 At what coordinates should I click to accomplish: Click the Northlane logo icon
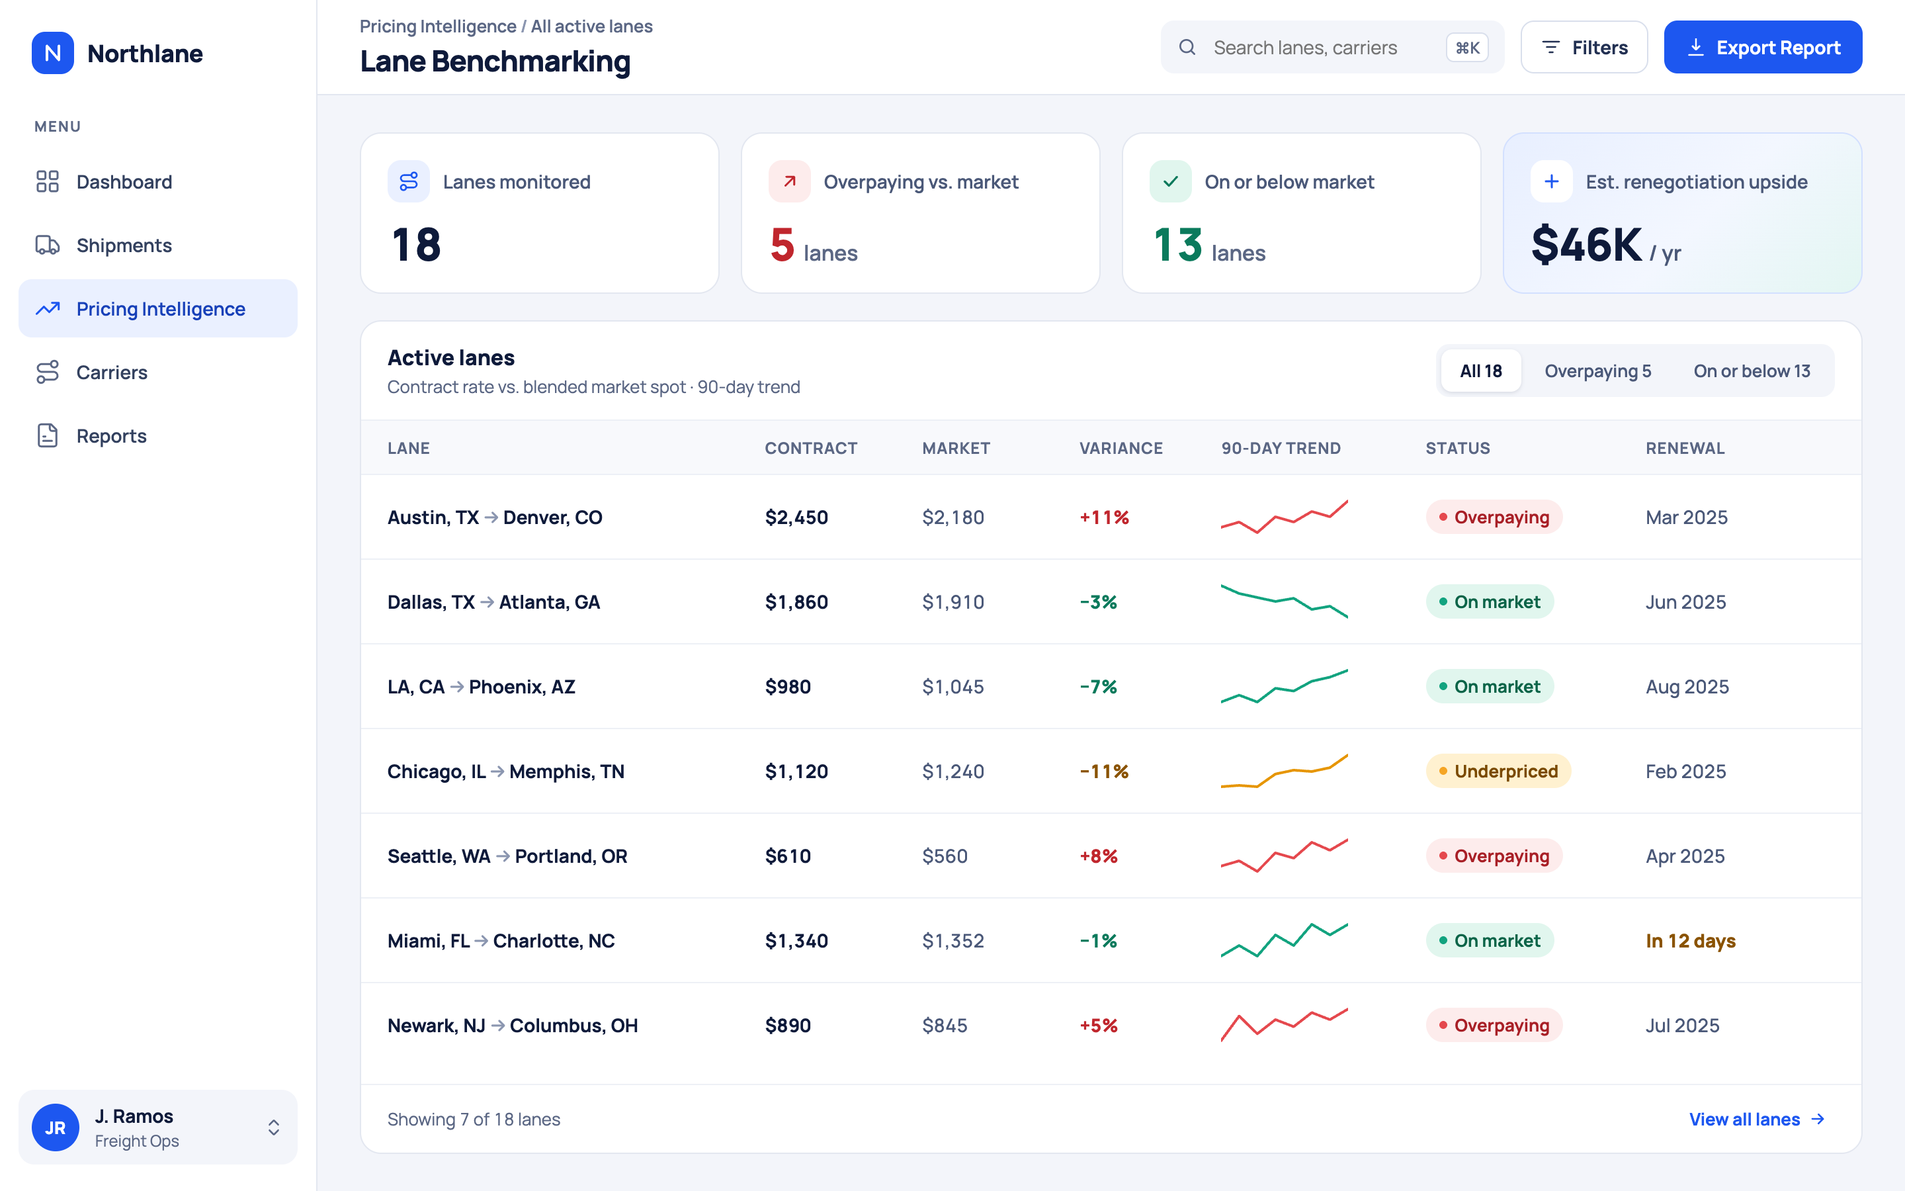53,53
